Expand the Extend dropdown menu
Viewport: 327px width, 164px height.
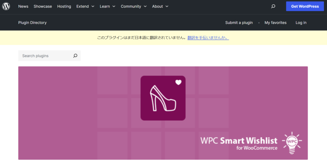[85, 7]
